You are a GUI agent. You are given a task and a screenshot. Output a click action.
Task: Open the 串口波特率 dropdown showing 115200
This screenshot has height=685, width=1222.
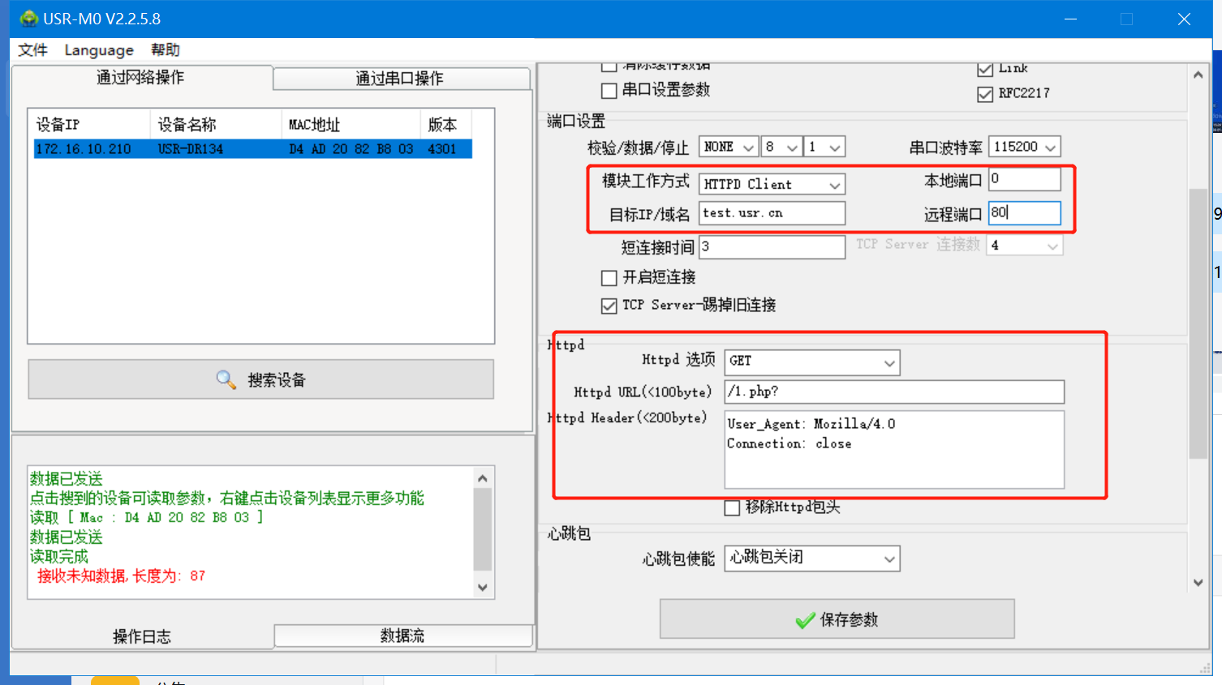[x=1025, y=147]
